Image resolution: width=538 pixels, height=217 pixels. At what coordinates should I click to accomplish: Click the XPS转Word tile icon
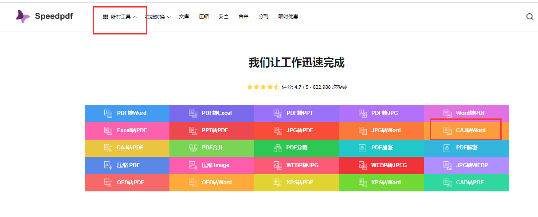[363, 182]
